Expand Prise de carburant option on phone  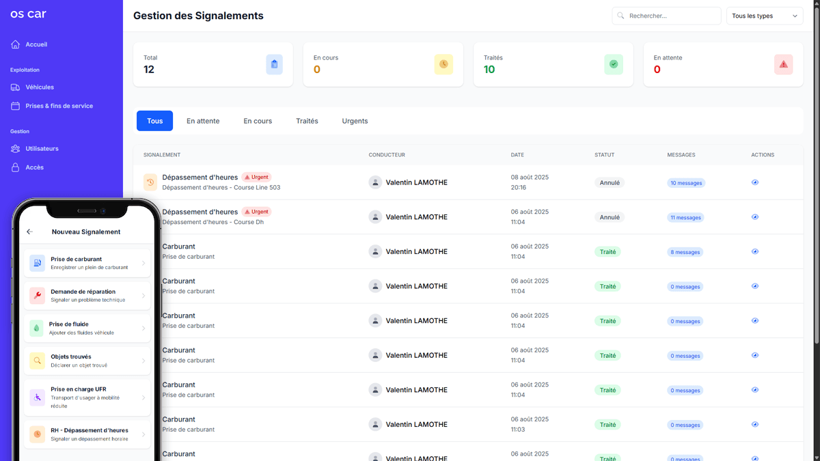click(x=143, y=263)
